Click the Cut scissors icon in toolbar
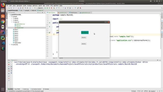The image size is (163, 92). coord(18,8)
